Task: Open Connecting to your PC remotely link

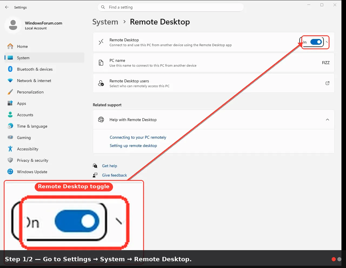Action: coord(138,137)
